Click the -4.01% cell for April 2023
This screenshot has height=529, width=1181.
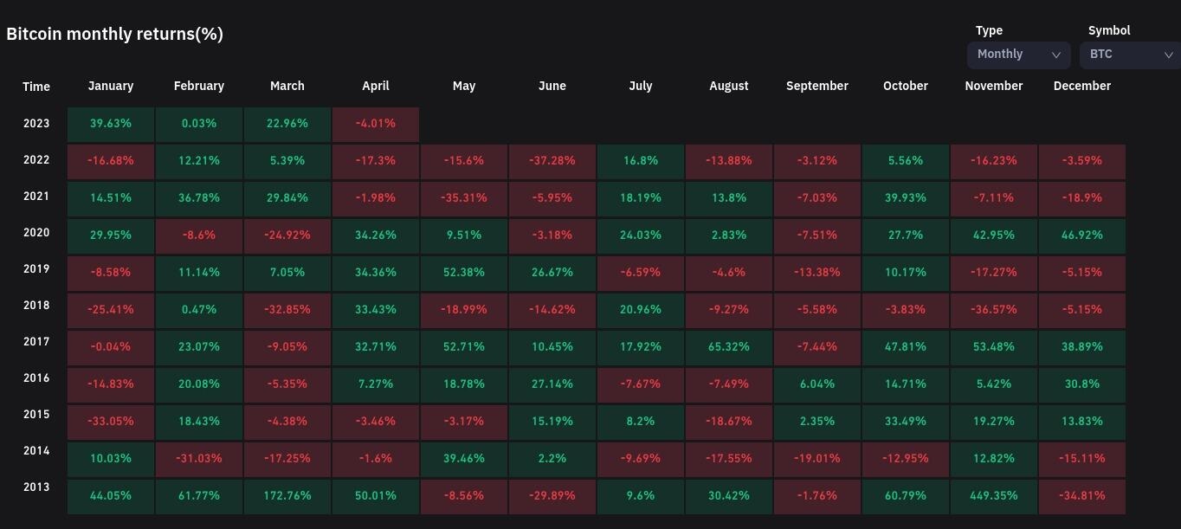pyautogui.click(x=375, y=124)
